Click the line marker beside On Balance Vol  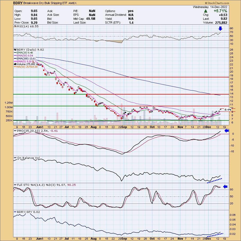pos(15,158)
